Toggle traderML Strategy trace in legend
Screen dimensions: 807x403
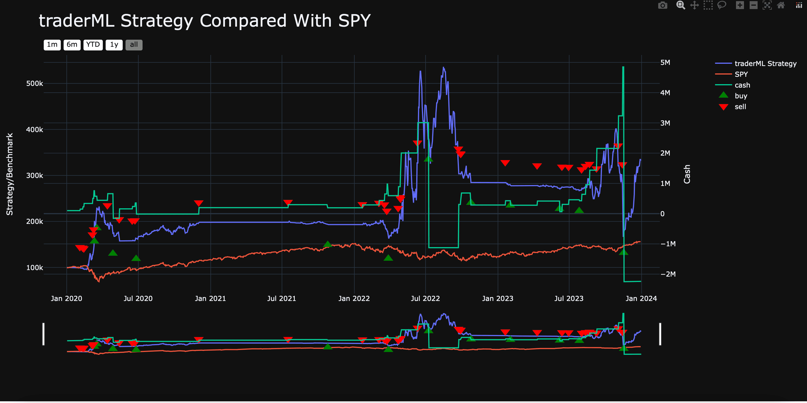[765, 63]
